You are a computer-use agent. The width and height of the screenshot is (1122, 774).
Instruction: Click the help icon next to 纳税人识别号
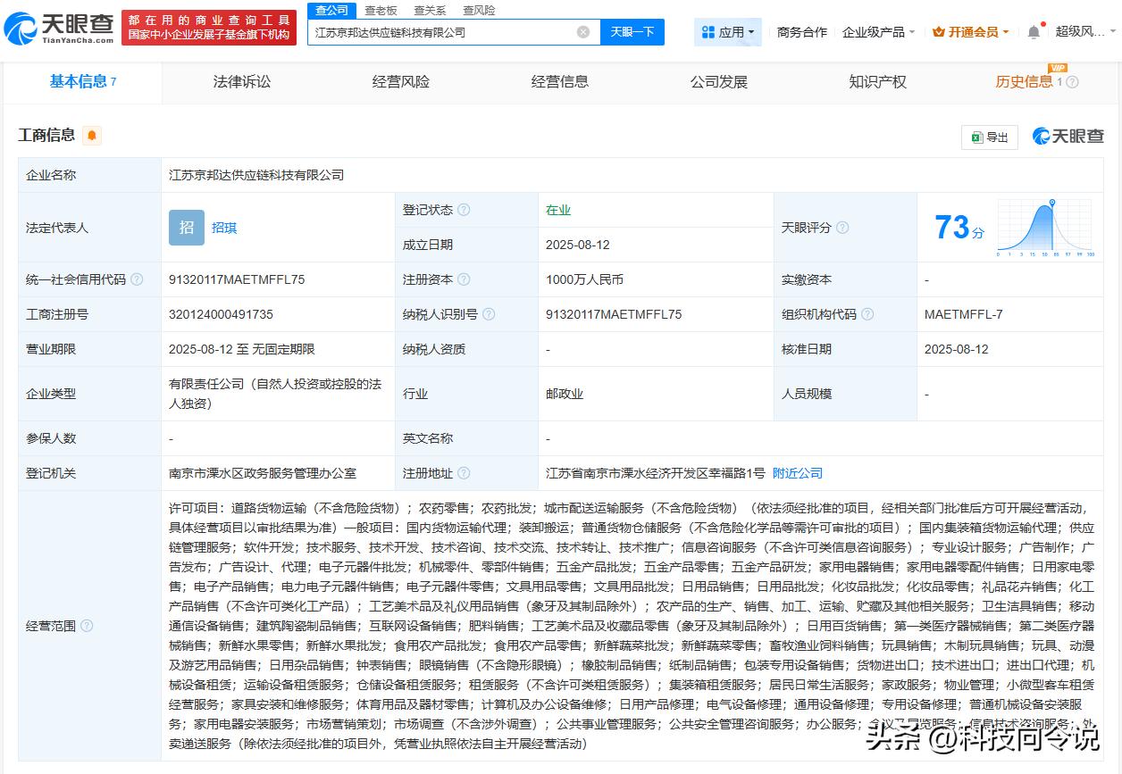click(489, 314)
